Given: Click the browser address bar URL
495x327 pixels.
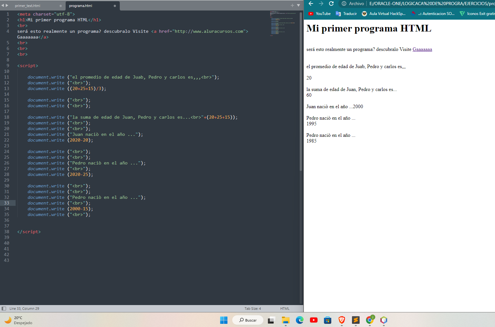Looking at the screenshot, I should [432, 3].
